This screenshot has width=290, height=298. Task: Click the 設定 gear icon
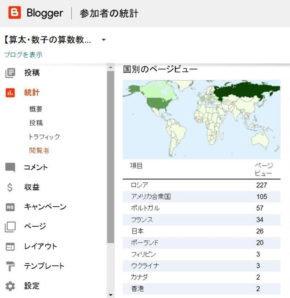(10, 286)
